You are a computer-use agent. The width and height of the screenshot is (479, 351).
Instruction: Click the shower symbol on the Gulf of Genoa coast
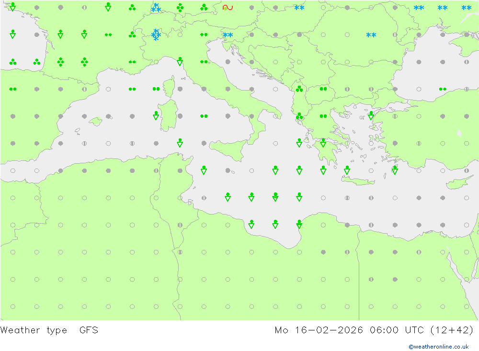[180, 61]
